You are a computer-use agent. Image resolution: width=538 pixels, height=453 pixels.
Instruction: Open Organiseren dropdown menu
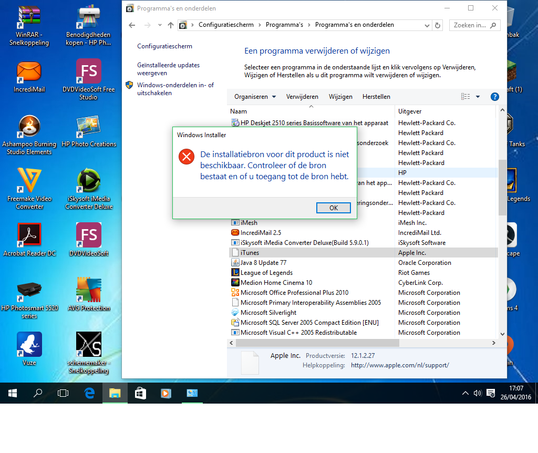coord(255,97)
